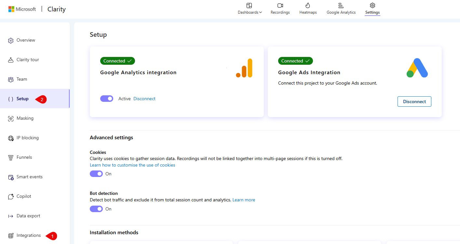The height and width of the screenshot is (244, 460).
Task: Toggle the Google Analytics Active switch
Action: (x=107, y=99)
